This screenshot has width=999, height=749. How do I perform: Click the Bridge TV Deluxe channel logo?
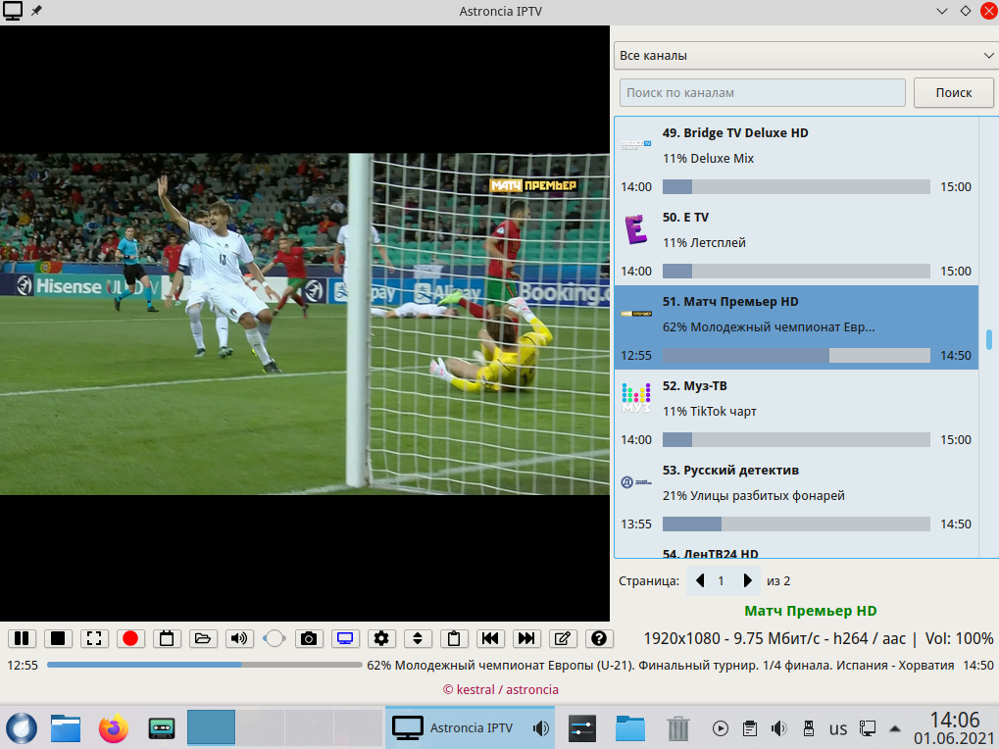636,144
